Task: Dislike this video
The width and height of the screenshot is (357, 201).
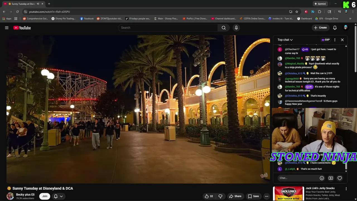Action: [x=220, y=196]
